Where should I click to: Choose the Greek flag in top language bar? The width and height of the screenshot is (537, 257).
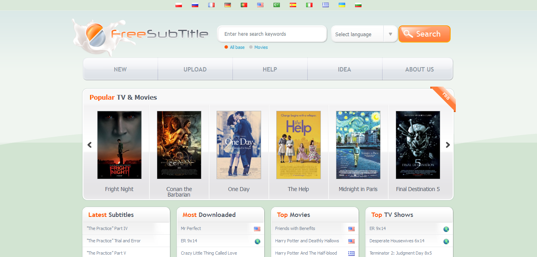(x=326, y=5)
